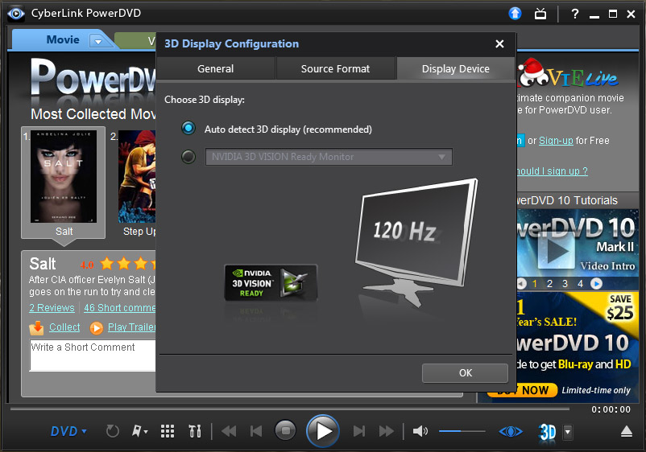Open the DVD source dropdown
The image size is (646, 452).
pyautogui.click(x=68, y=431)
